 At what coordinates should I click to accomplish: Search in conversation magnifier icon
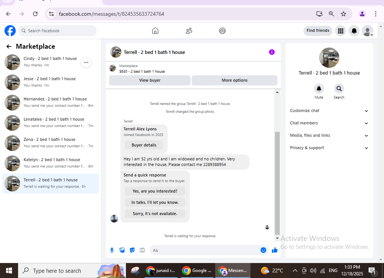(339, 88)
